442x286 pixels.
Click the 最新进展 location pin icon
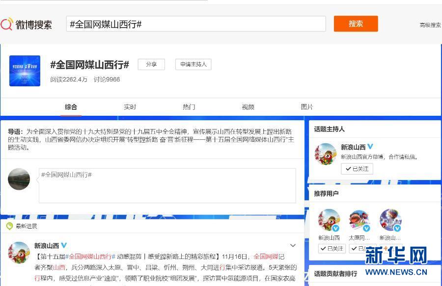pyautogui.click(x=9, y=226)
